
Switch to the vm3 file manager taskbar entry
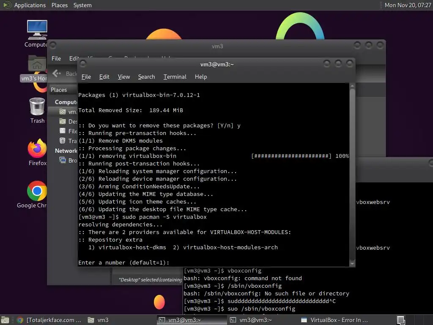tap(98, 320)
